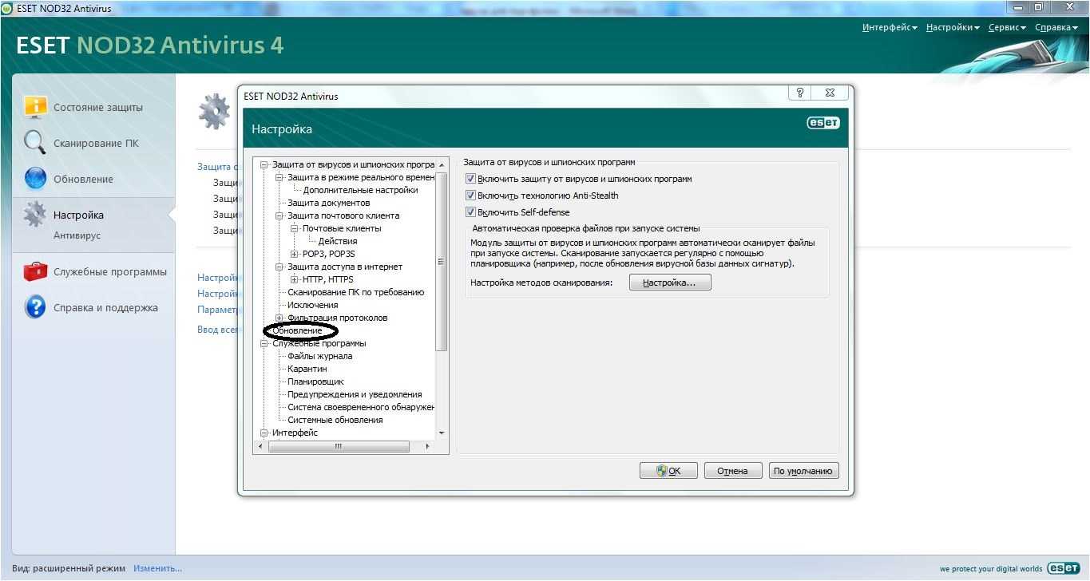Screen dimensions: 1090x581
Task: Click the ESET logo in status bar
Action: [1064, 568]
